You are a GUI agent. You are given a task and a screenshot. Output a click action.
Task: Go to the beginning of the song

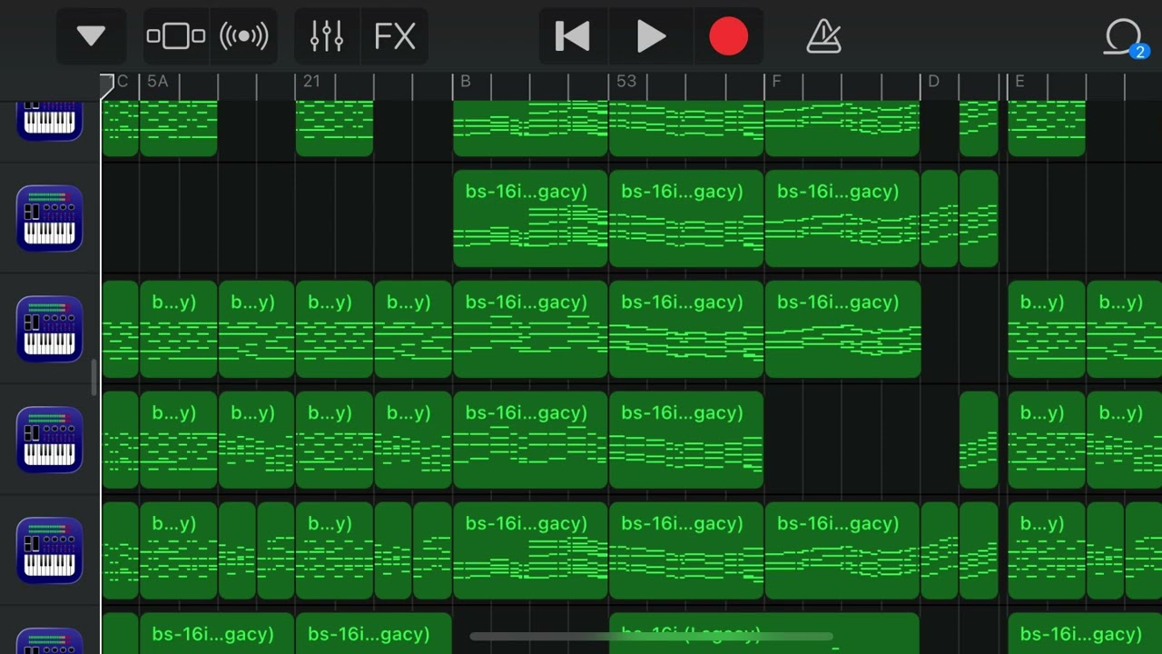[573, 36]
